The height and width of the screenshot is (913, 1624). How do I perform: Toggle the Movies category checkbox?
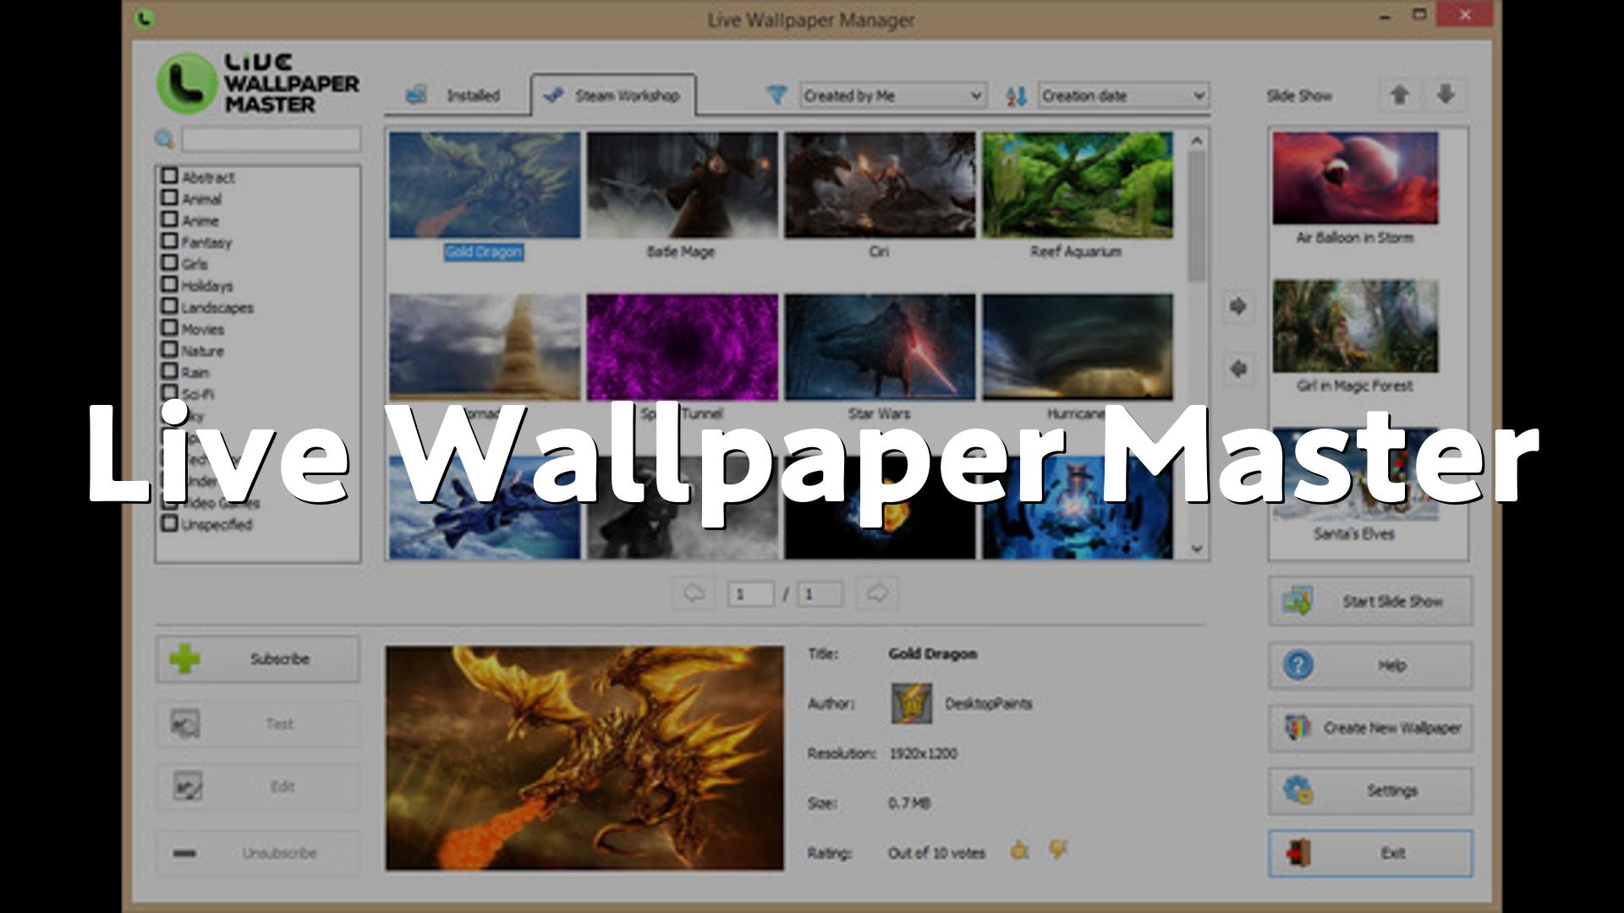click(x=169, y=328)
